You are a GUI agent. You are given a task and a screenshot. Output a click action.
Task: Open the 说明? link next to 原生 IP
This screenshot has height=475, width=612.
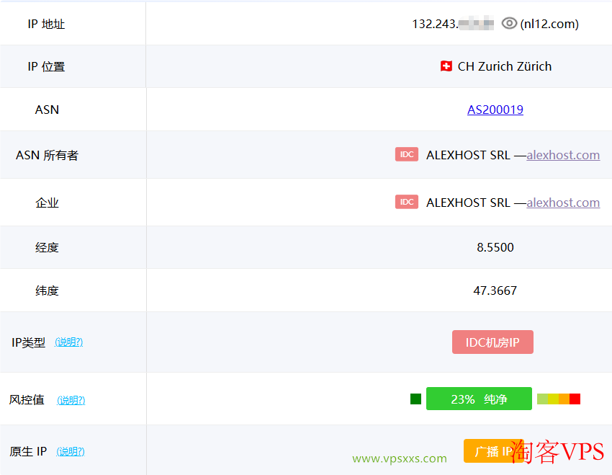pos(71,451)
